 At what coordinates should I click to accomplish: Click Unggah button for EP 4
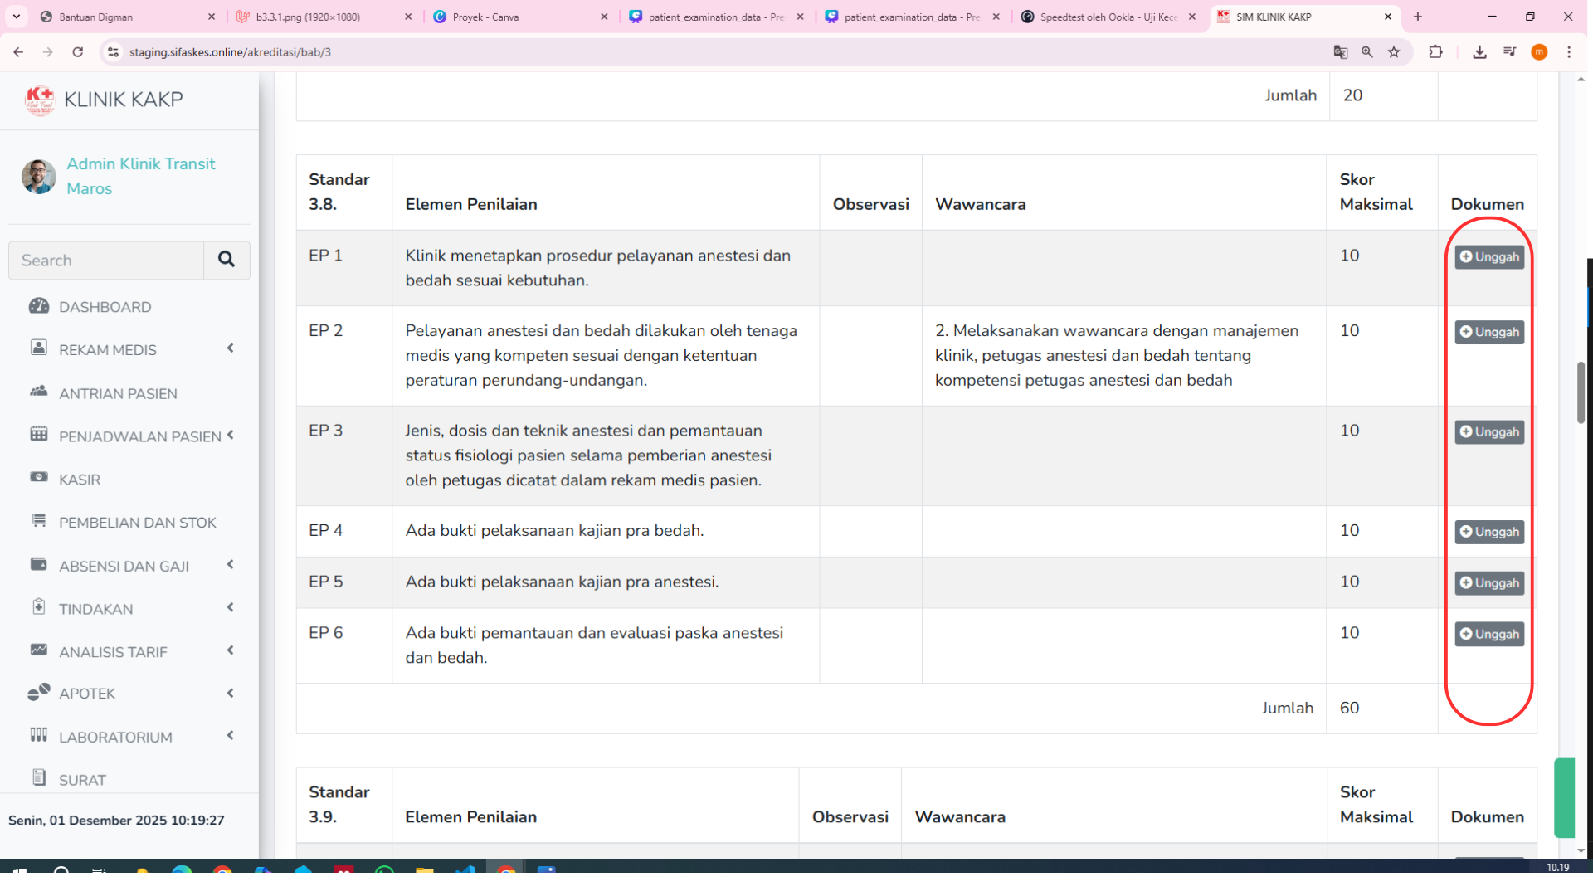[x=1489, y=532]
